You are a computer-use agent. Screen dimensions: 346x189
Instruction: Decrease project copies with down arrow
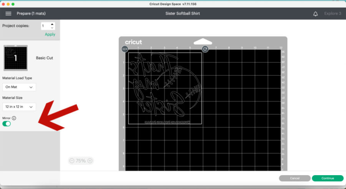coord(52,28)
